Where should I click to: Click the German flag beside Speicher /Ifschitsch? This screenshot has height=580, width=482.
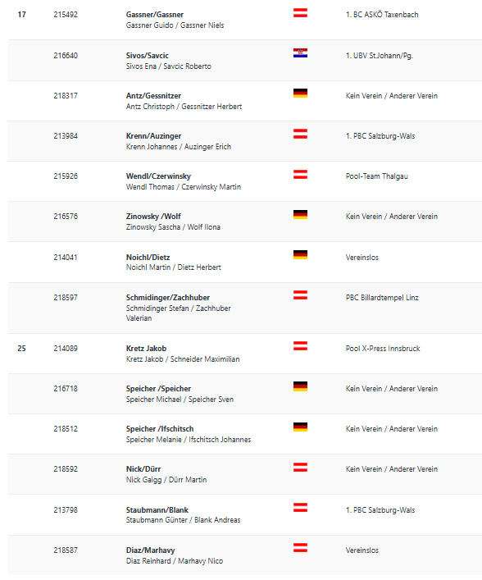click(300, 427)
